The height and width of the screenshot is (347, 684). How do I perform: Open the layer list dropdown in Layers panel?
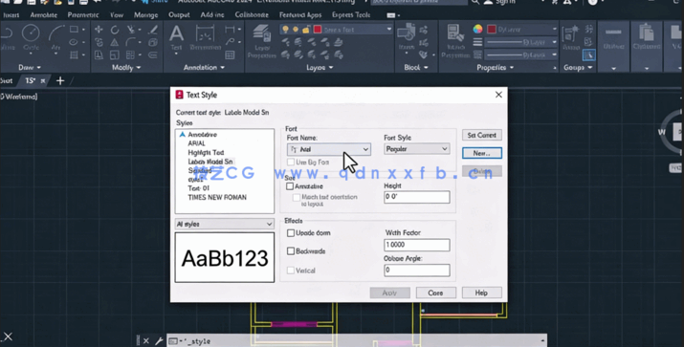[388, 30]
